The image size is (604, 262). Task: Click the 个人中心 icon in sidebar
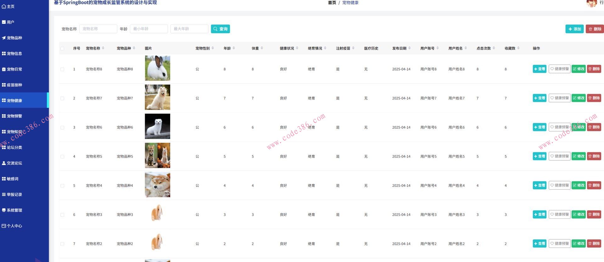(x=4, y=226)
